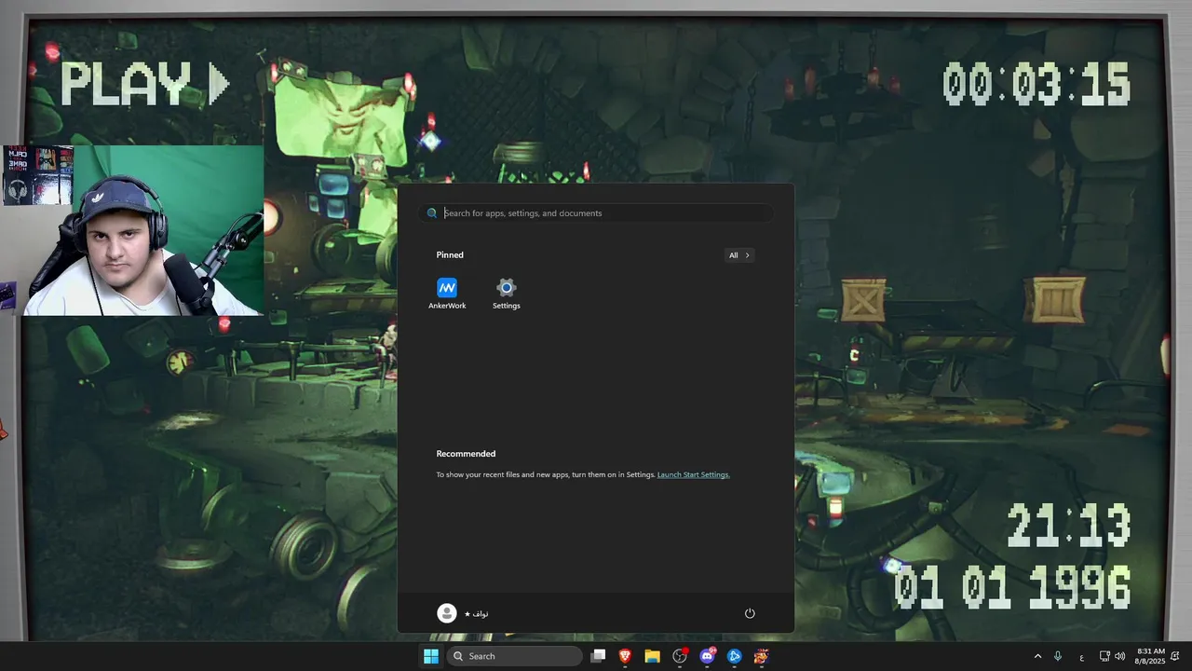
Task: Click the taskbar Search box
Action: pyautogui.click(x=515, y=656)
